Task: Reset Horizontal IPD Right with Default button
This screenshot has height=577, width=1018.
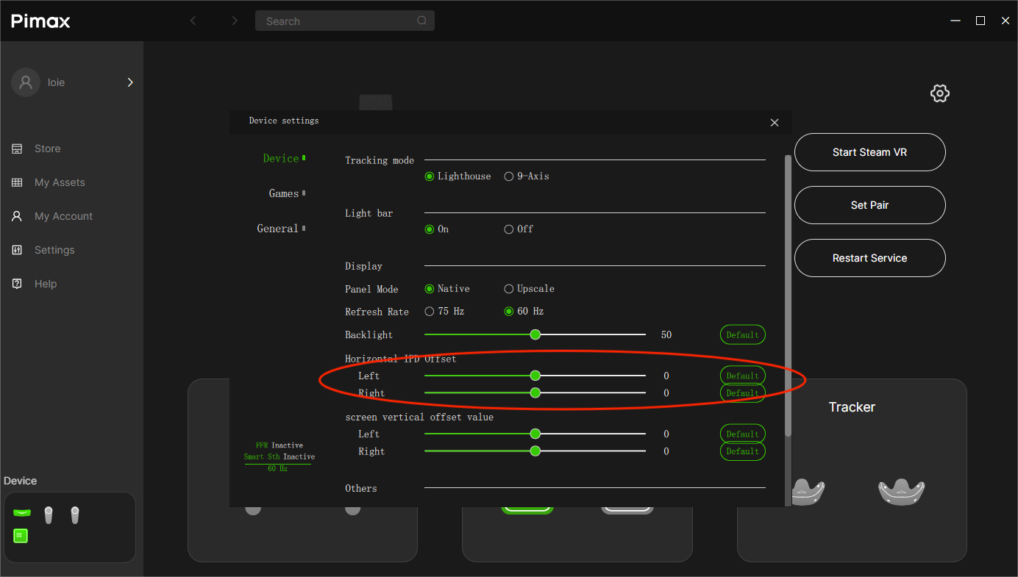Action: [x=742, y=393]
